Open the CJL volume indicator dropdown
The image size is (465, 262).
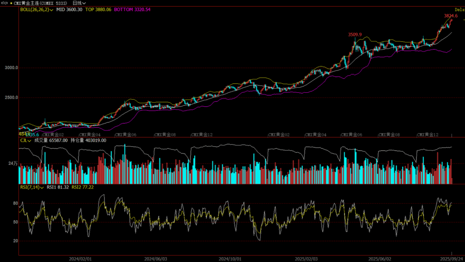[29, 140]
